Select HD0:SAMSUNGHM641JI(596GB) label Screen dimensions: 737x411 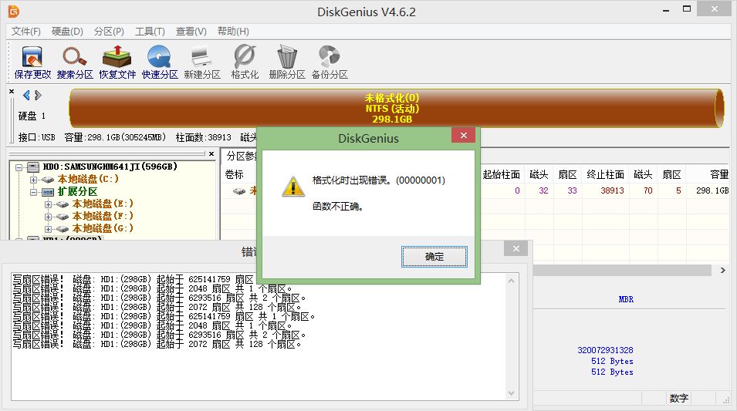click(x=110, y=167)
